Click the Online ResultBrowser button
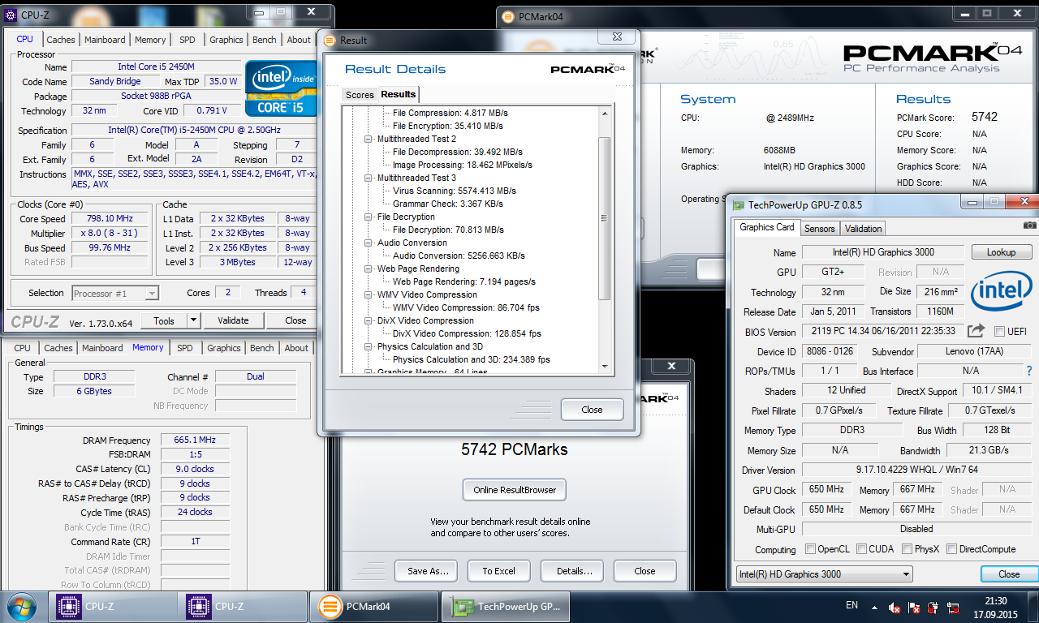Viewport: 1039px width, 623px height. click(x=515, y=490)
